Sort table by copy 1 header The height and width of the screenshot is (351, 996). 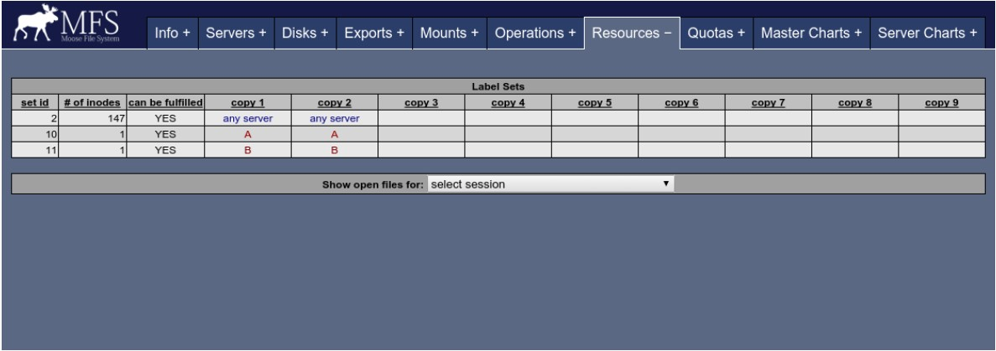point(248,103)
